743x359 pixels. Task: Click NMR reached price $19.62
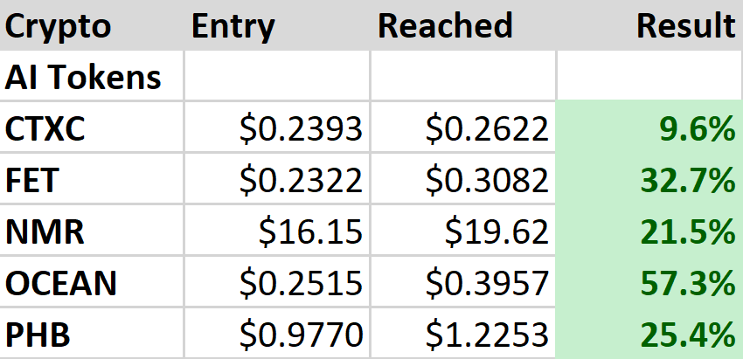point(496,231)
